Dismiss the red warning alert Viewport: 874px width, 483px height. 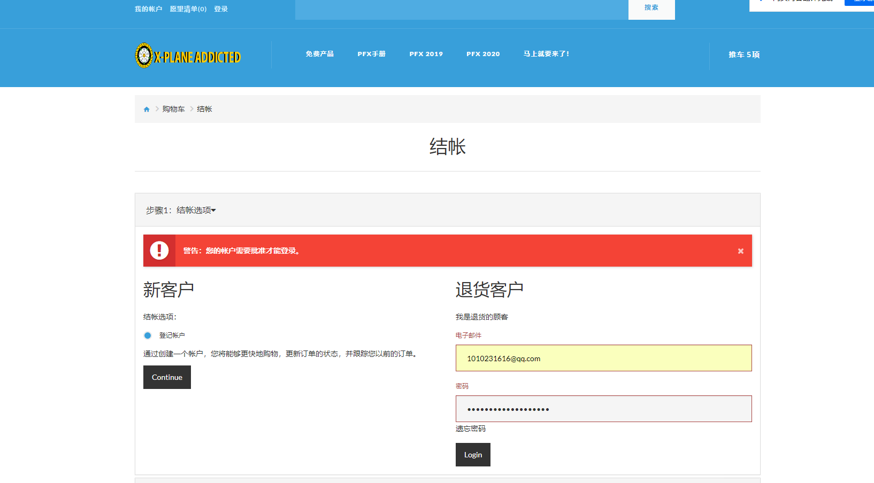coord(740,251)
